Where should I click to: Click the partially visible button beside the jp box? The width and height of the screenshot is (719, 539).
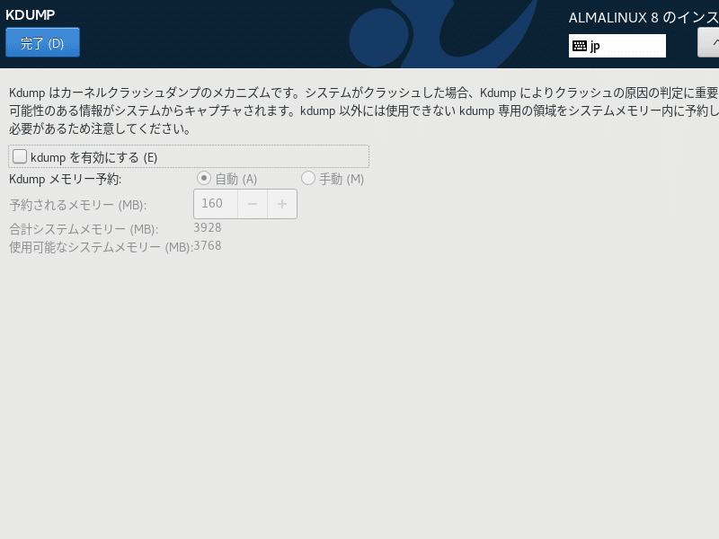[x=708, y=42]
